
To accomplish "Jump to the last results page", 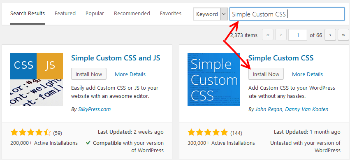I will click(x=343, y=35).
